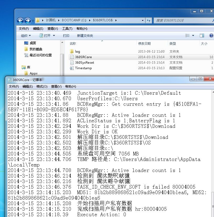Minimize the Explorer window

pos(195,11)
